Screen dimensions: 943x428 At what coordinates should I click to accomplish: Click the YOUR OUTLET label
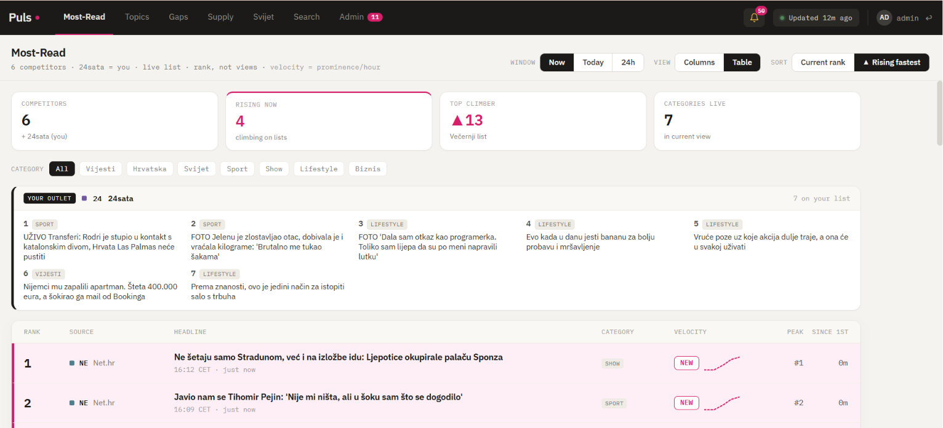coord(49,199)
